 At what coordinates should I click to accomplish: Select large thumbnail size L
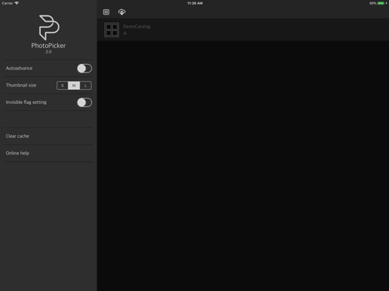pos(85,85)
